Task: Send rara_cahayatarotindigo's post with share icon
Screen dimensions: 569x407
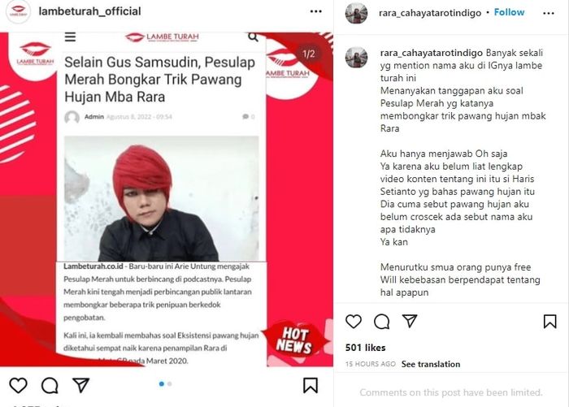Action: point(410,321)
